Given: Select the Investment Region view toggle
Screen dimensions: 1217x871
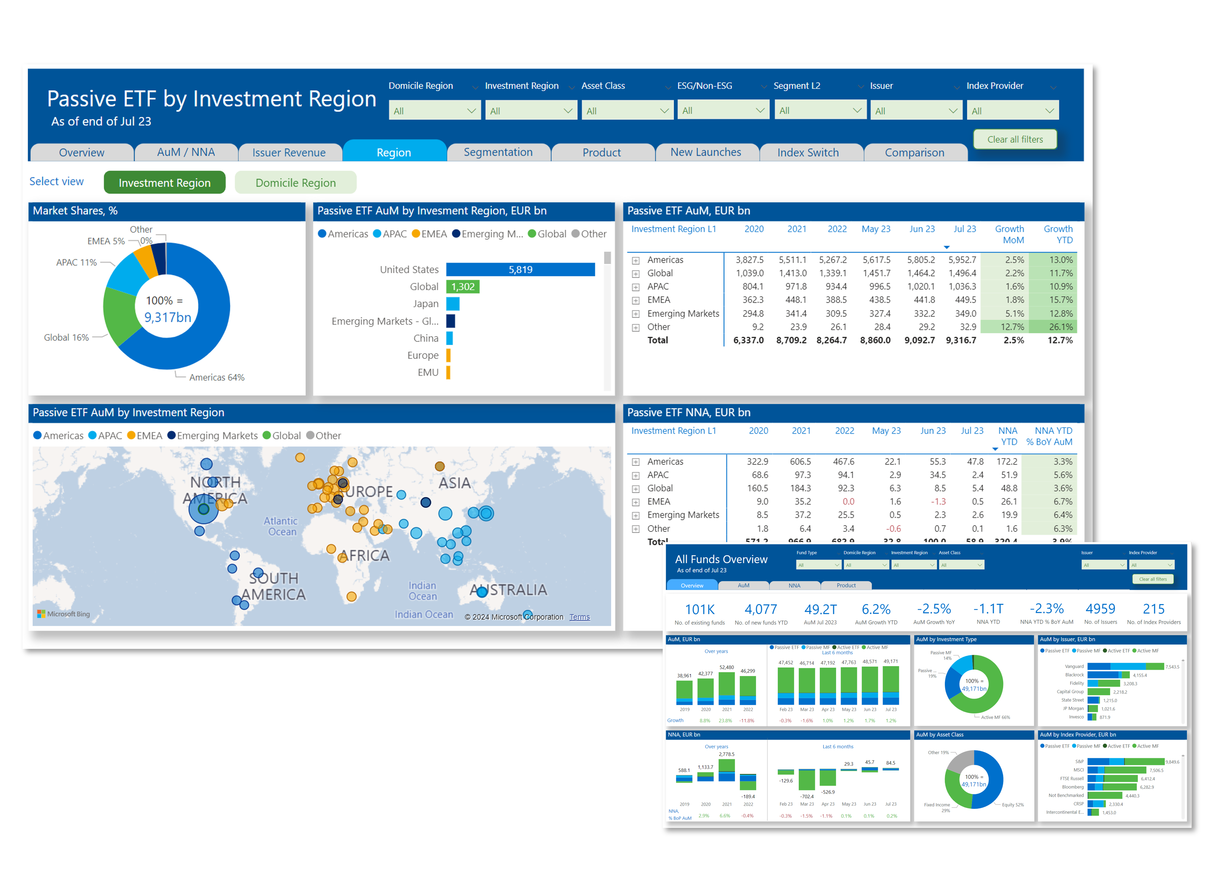Looking at the screenshot, I should click(164, 183).
